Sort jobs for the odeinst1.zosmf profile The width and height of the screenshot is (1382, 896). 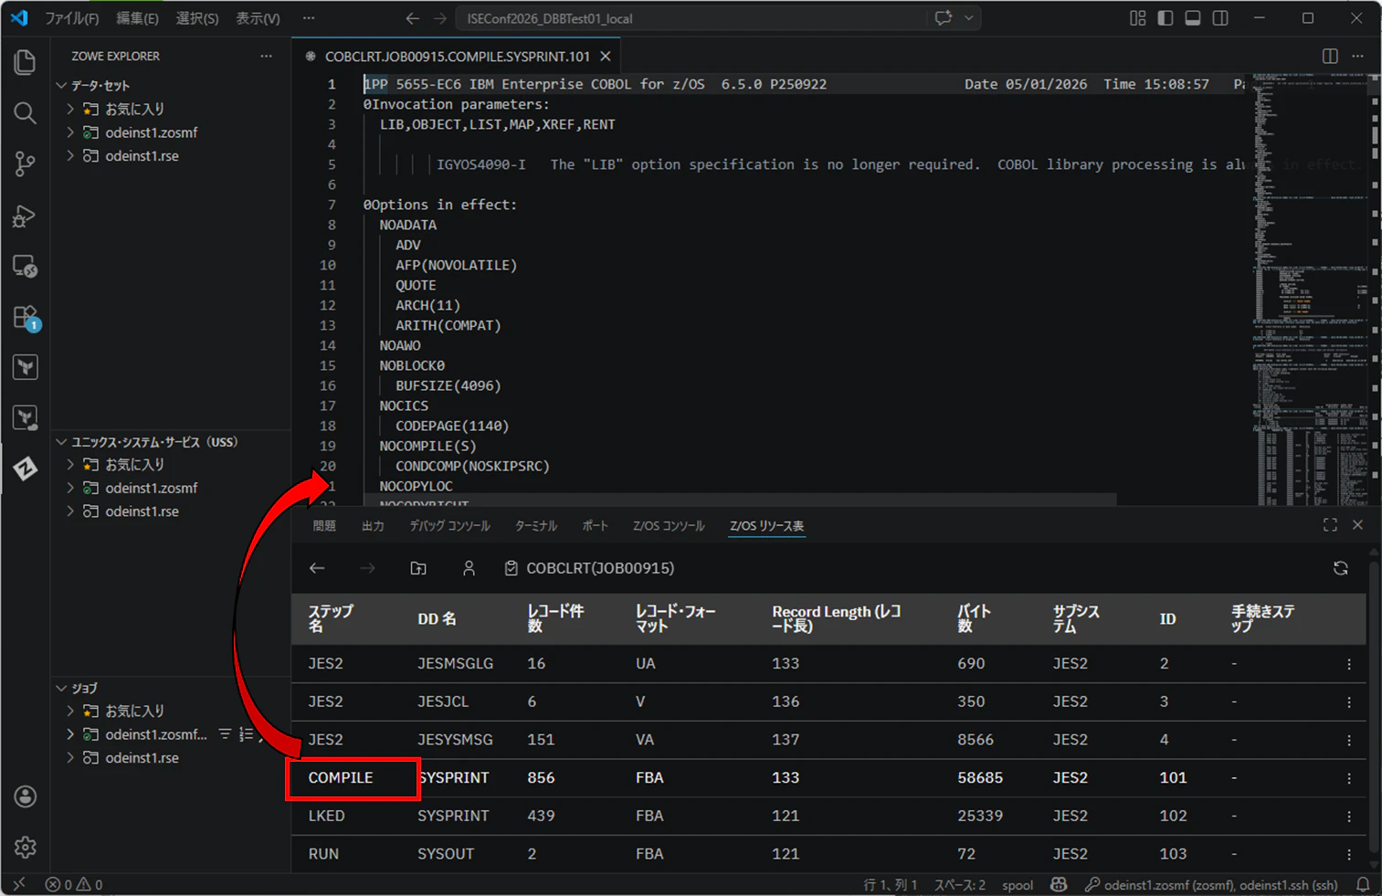(246, 734)
